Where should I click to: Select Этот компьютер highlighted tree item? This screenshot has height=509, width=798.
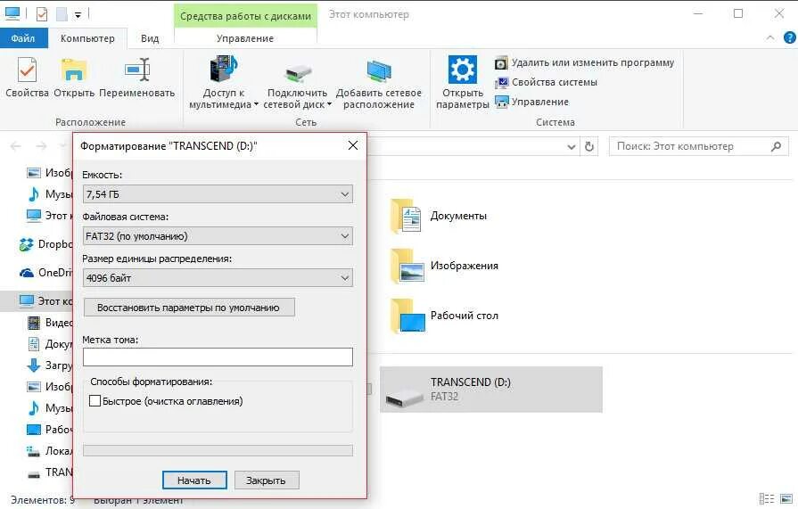click(37, 301)
